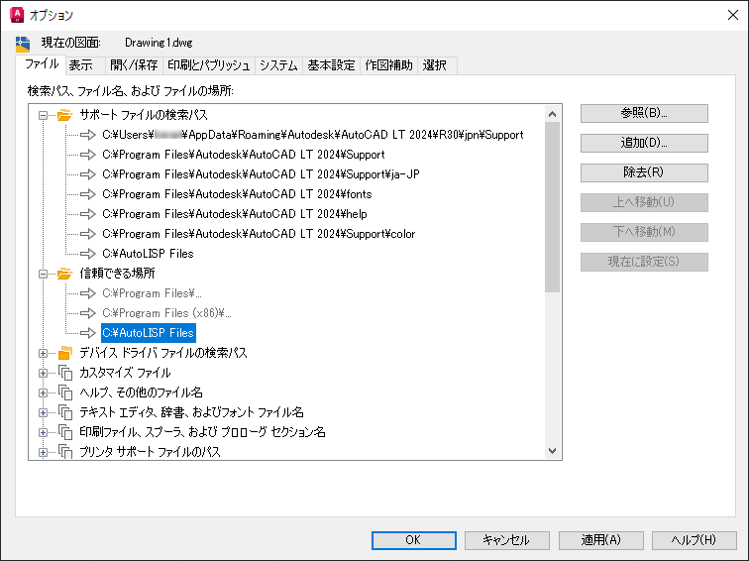The image size is (749, 561).
Task: Close the オプション dialog with X
Action: click(733, 15)
